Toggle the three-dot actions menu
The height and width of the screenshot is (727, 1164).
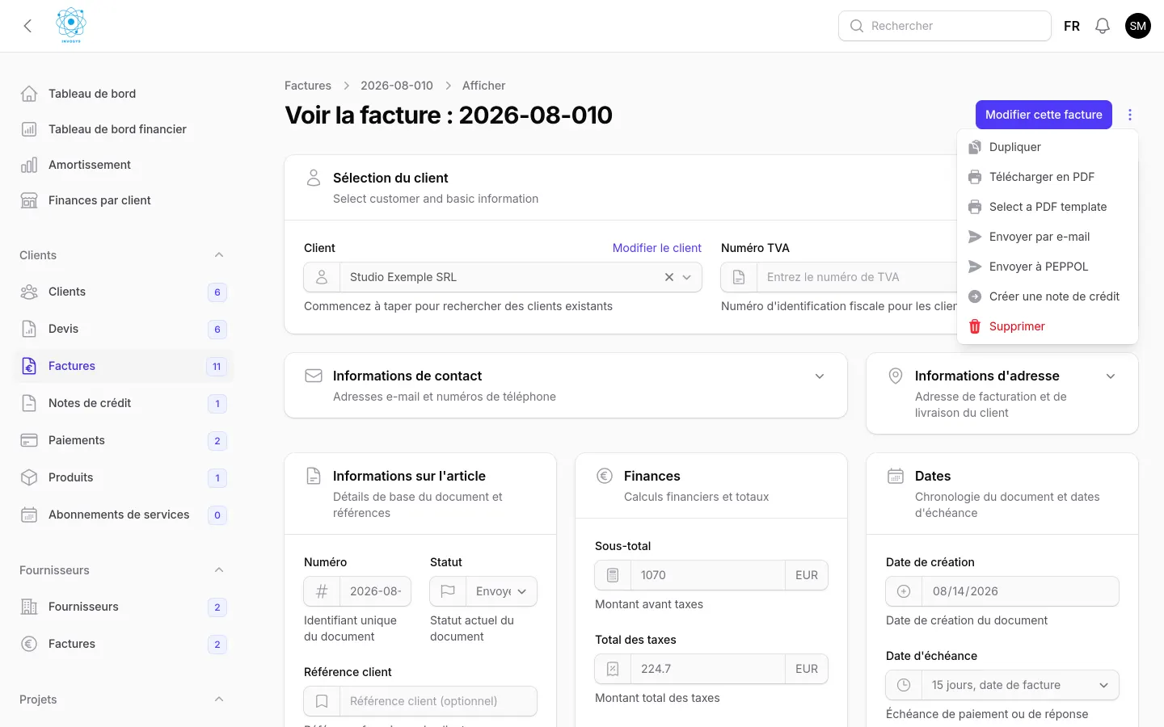tap(1130, 115)
